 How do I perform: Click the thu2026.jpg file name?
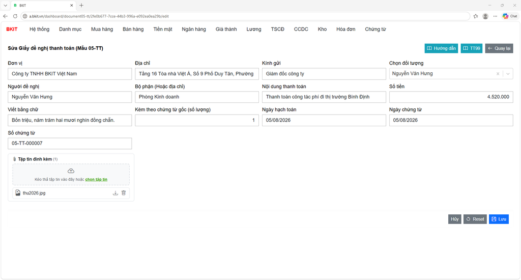[34, 193]
